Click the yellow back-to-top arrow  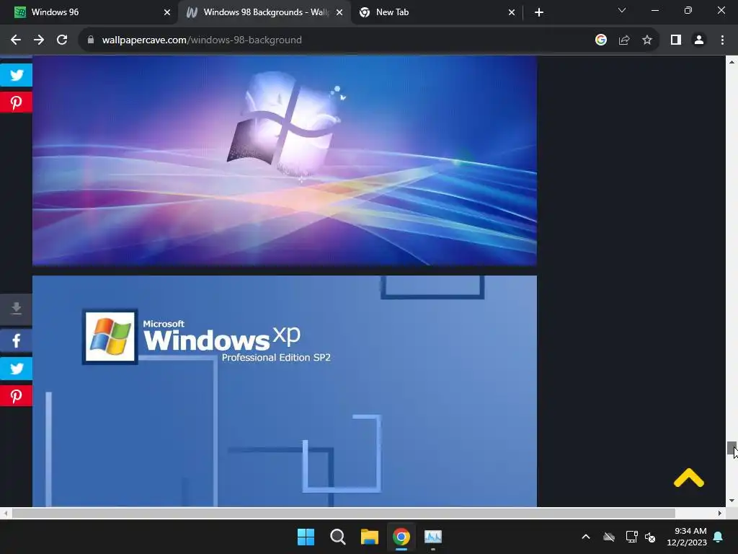688,478
